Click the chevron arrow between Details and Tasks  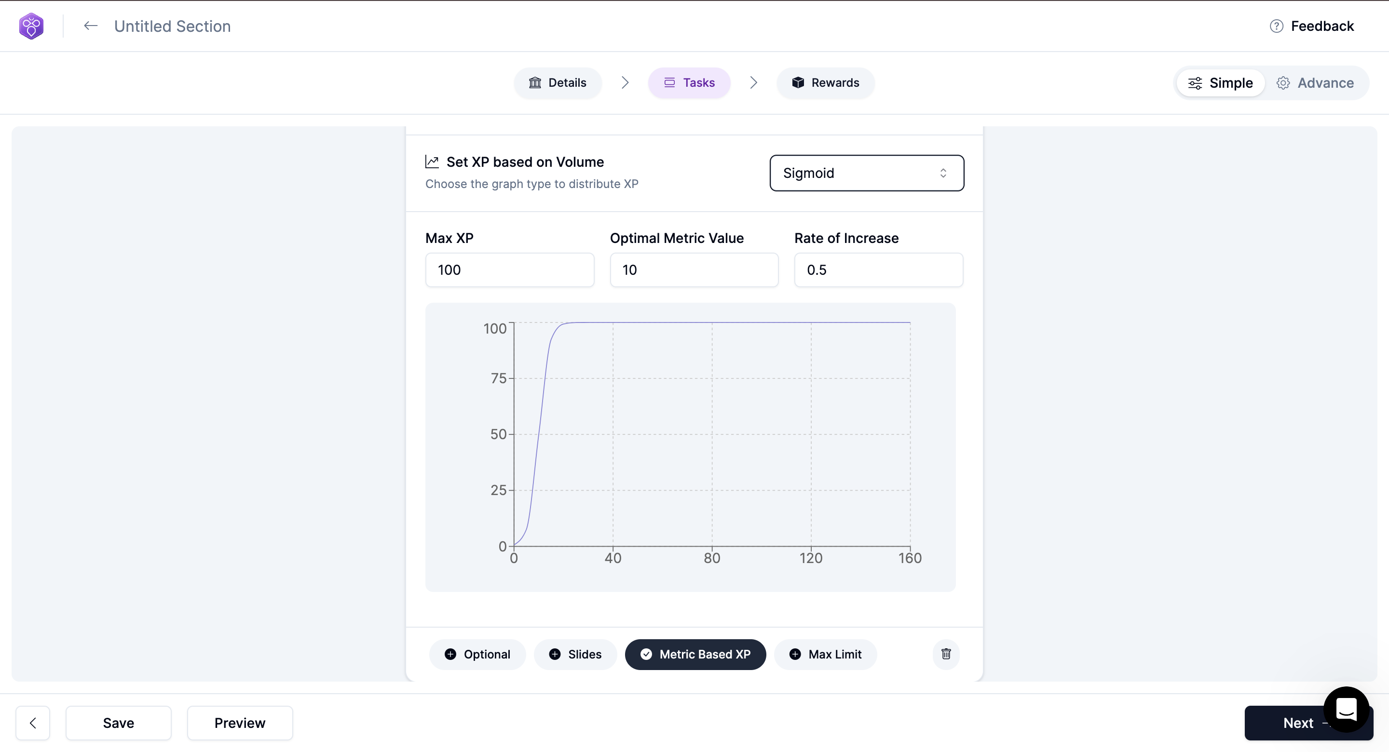click(625, 82)
